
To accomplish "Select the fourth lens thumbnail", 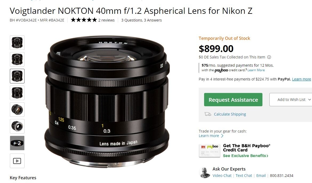I will pyautogui.click(x=17, y=93).
